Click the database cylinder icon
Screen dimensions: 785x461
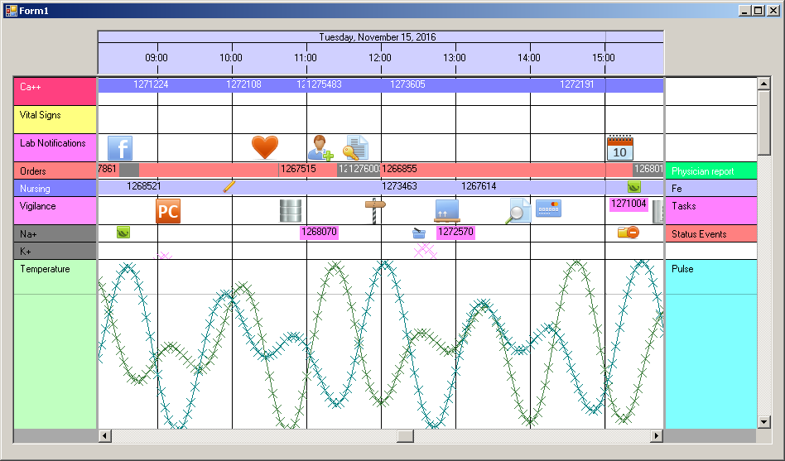pyautogui.click(x=291, y=210)
